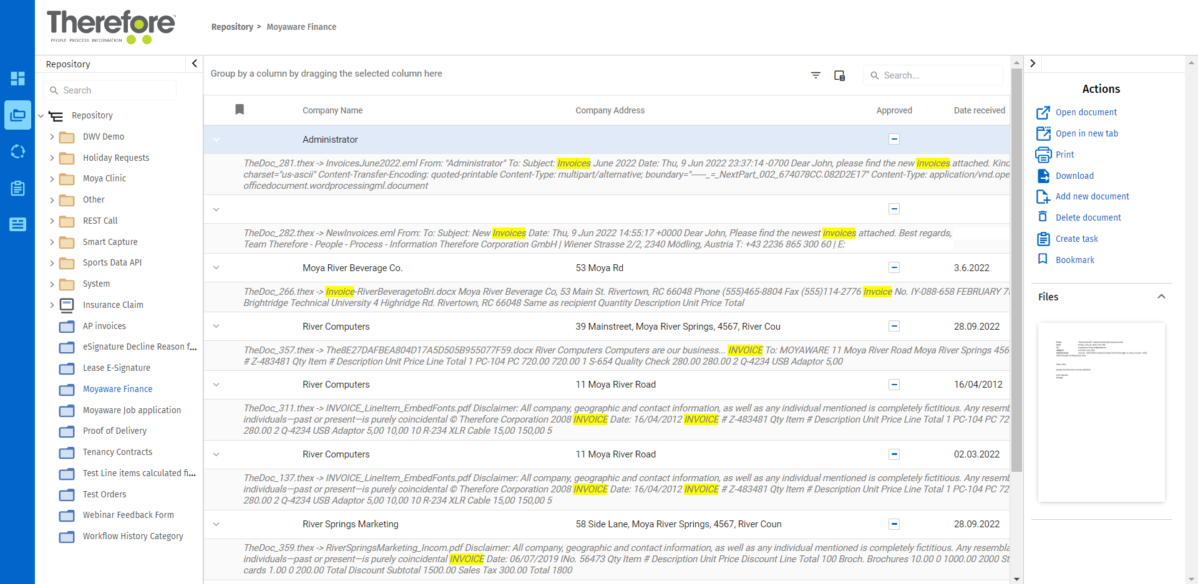Open the dashboard icon in left rail
Viewport: 1198px width, 584px height.
coord(17,79)
